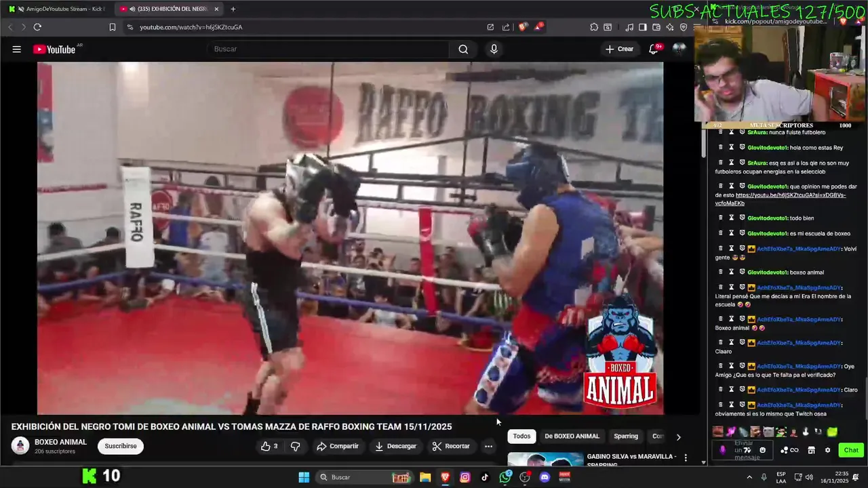The height and width of the screenshot is (488, 868).
Task: Open OBS Studio from the taskbar
Action: tap(525, 477)
